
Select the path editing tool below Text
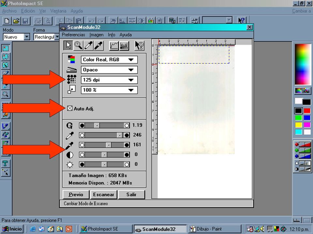tap(6, 172)
